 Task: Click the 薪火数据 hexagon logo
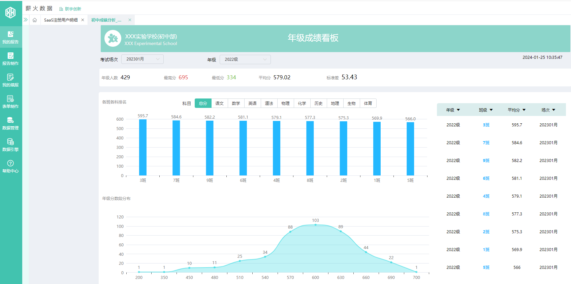(10, 12)
